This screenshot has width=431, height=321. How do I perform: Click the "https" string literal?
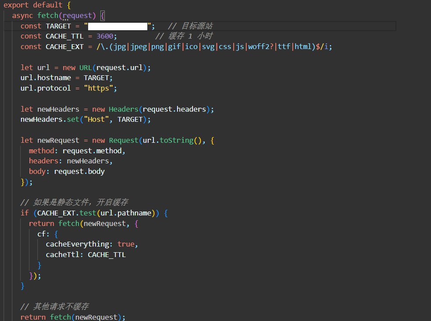100,89
